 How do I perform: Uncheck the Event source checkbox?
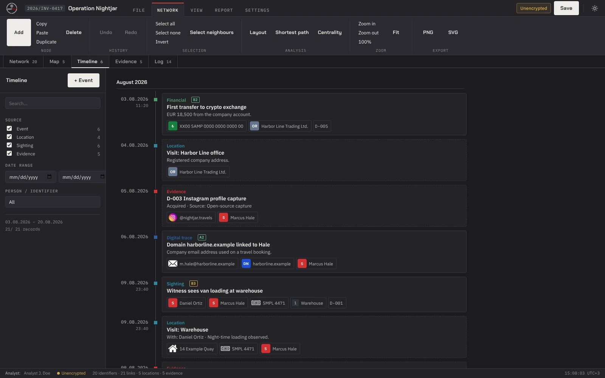(9, 129)
